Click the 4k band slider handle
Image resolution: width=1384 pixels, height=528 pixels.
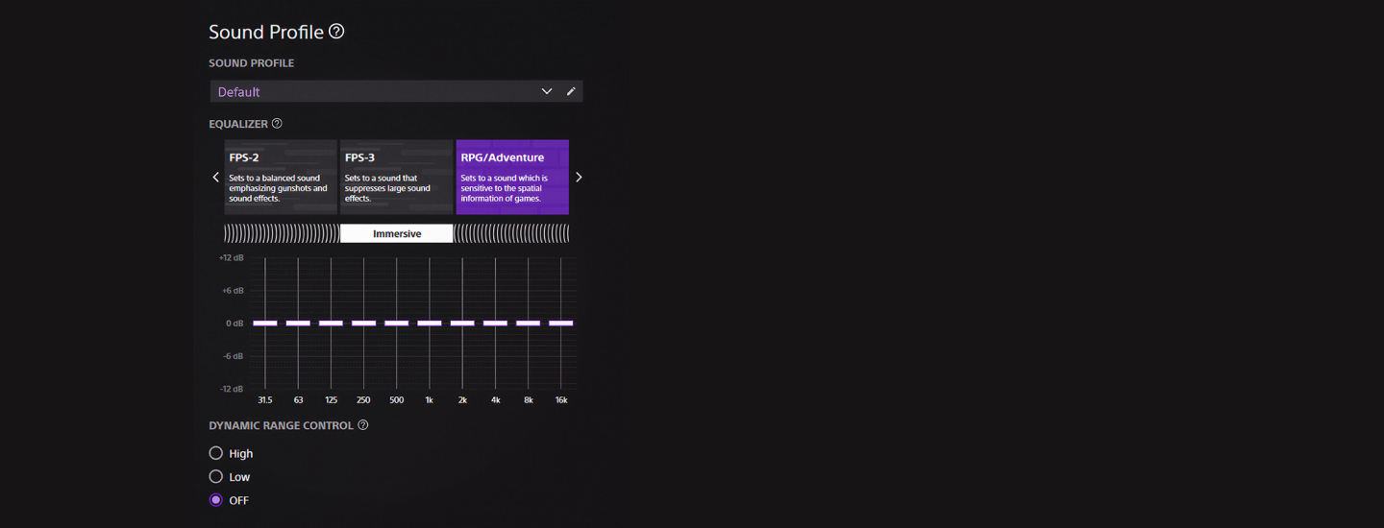point(495,324)
